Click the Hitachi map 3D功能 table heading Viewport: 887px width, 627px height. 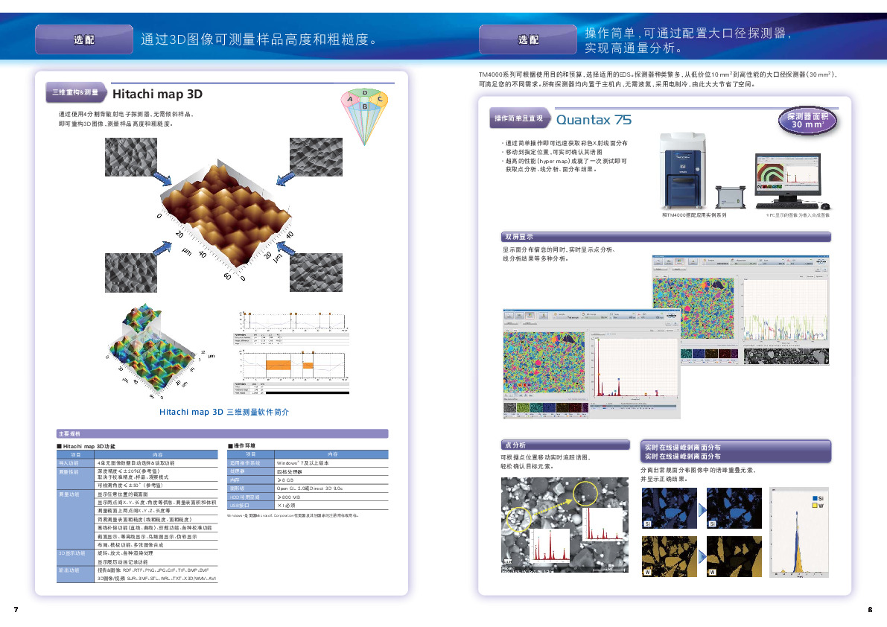click(88, 446)
